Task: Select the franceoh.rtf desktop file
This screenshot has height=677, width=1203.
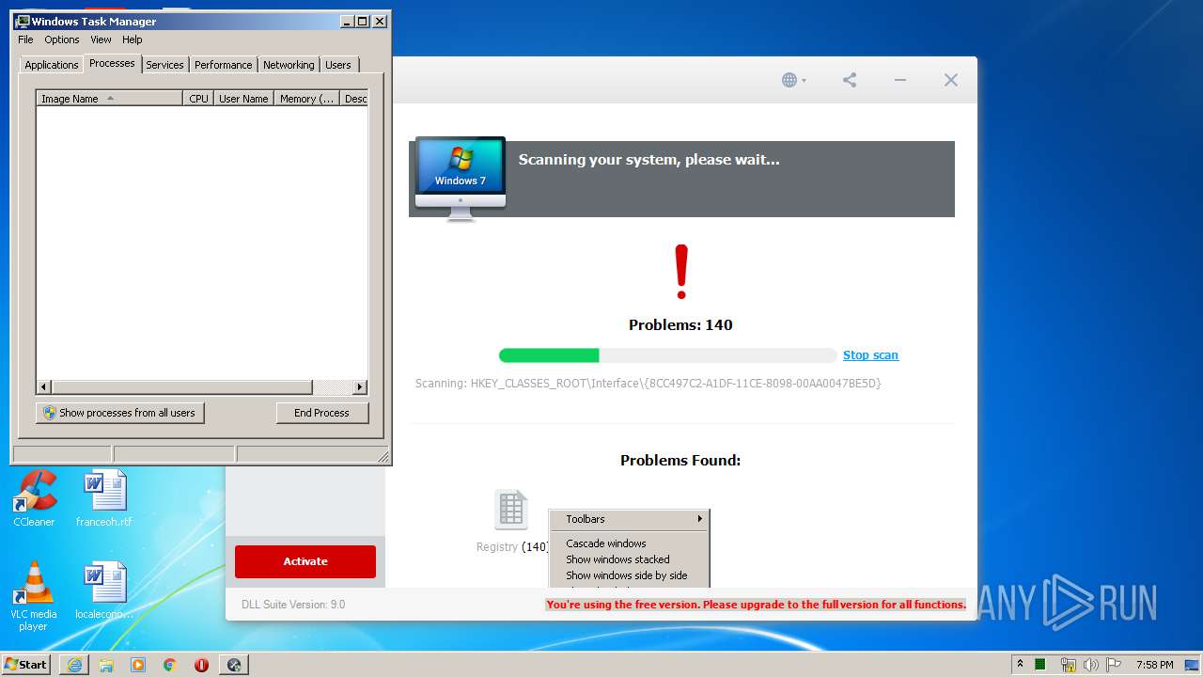Action: coord(104,498)
